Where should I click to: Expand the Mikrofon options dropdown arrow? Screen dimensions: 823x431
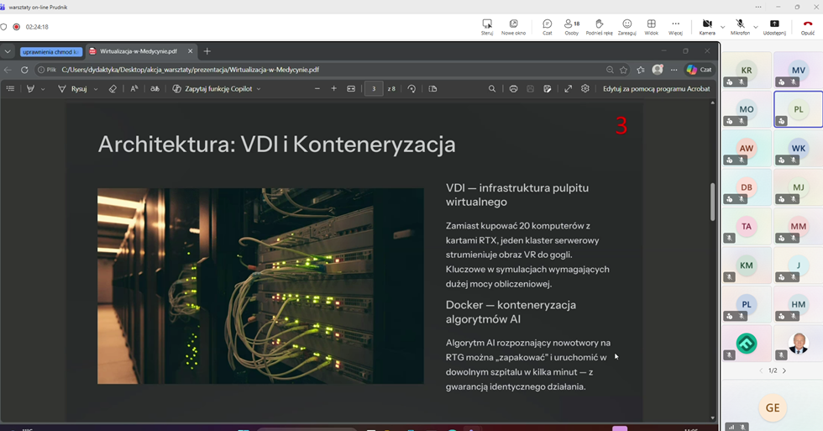pos(755,27)
